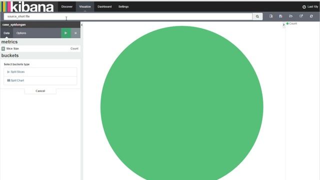Click the case_xptdungan index title
This screenshot has width=320, height=180.
[x=14, y=24]
